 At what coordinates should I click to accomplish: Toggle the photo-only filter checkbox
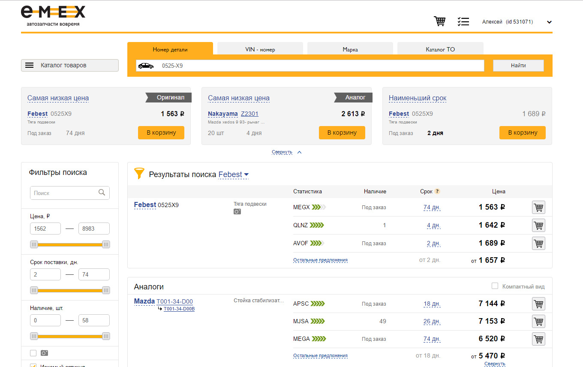[x=33, y=353]
